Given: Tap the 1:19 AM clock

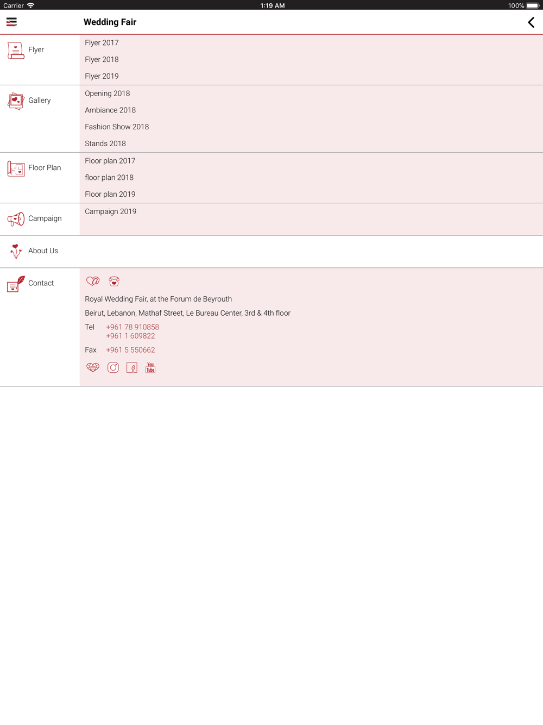Looking at the screenshot, I should tap(273, 5).
